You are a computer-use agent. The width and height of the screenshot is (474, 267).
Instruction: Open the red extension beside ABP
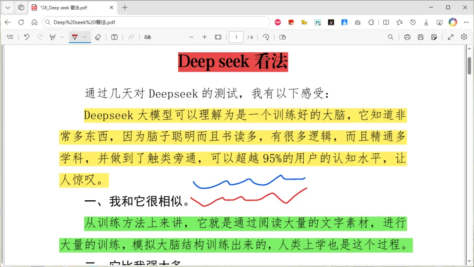[291, 22]
